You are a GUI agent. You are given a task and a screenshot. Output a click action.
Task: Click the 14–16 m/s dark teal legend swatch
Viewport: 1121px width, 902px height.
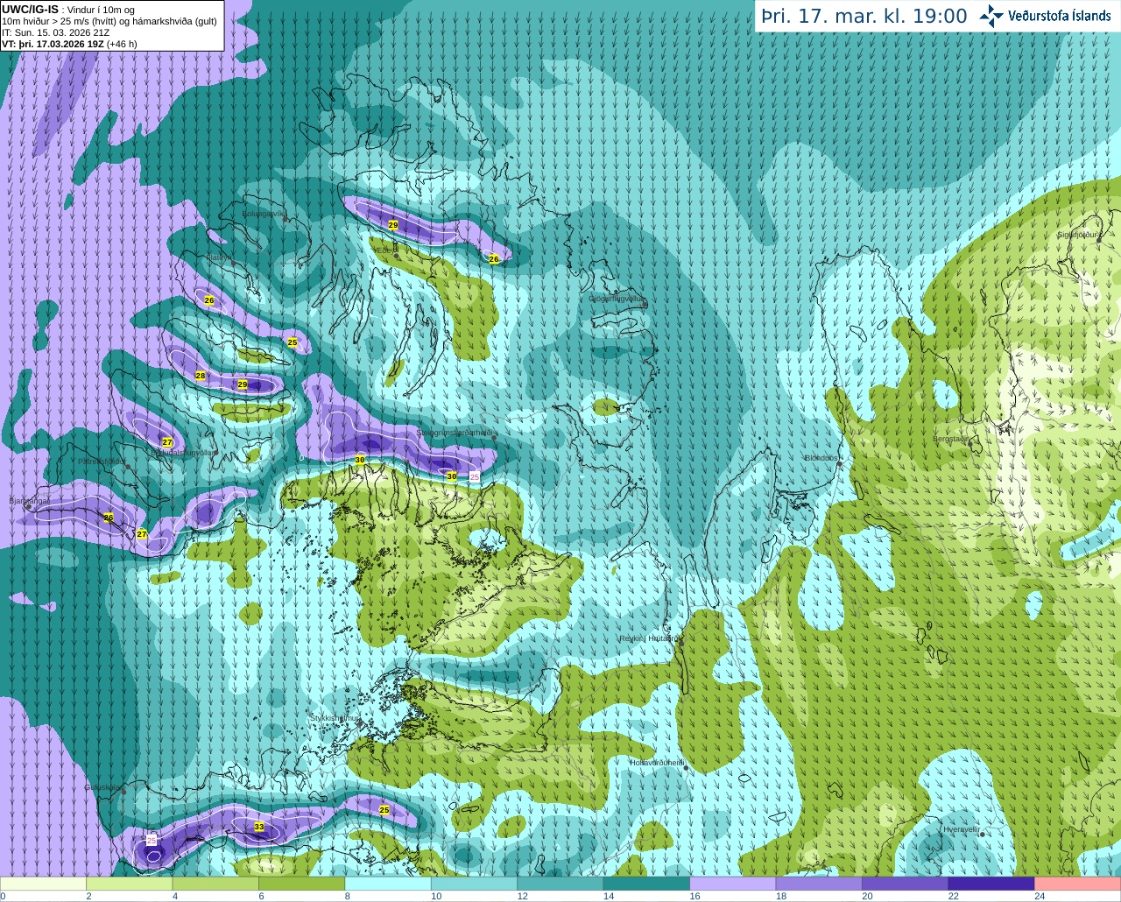click(x=646, y=884)
